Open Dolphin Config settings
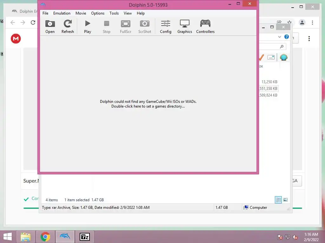This screenshot has width=325, height=243. (166, 27)
